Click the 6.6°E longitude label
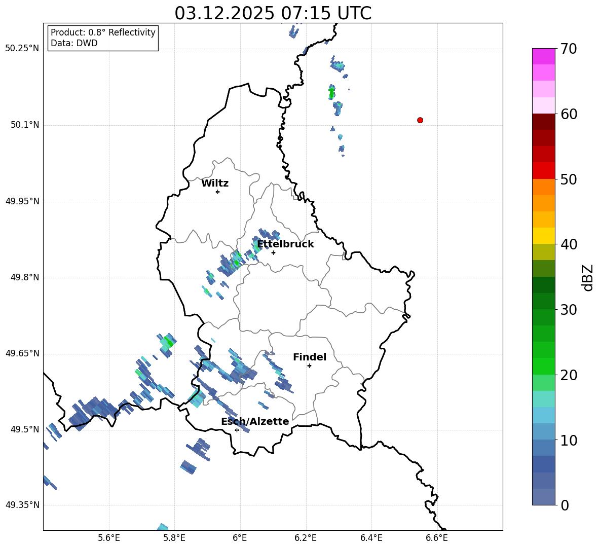Viewport: 600px width, 548px height. [x=437, y=538]
